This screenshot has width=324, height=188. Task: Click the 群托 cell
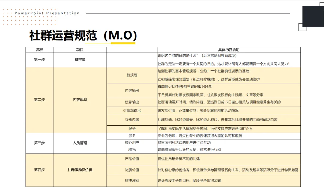(132, 150)
